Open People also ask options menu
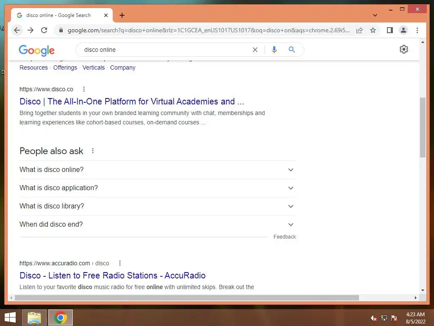434x326 pixels. [93, 151]
